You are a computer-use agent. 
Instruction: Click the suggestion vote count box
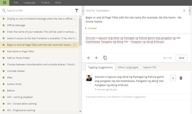tap(173, 78)
